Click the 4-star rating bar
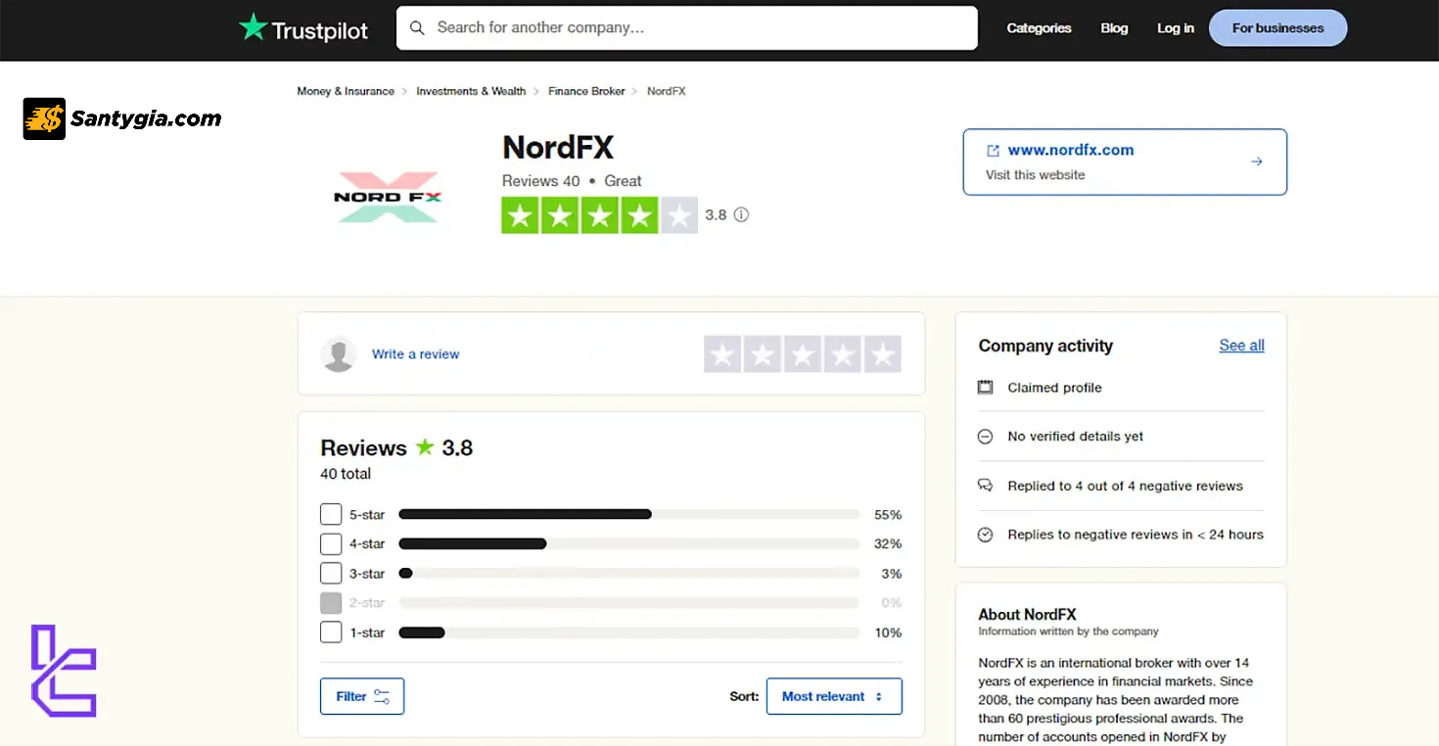 pyautogui.click(x=628, y=543)
